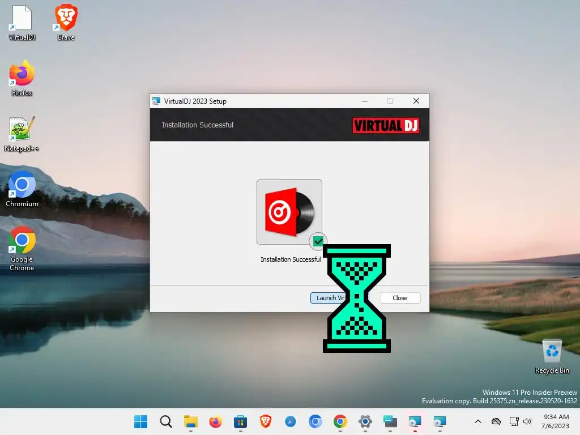580x435 pixels.
Task: Click the VirtualDJ vinyl installation icon
Action: coord(289,212)
